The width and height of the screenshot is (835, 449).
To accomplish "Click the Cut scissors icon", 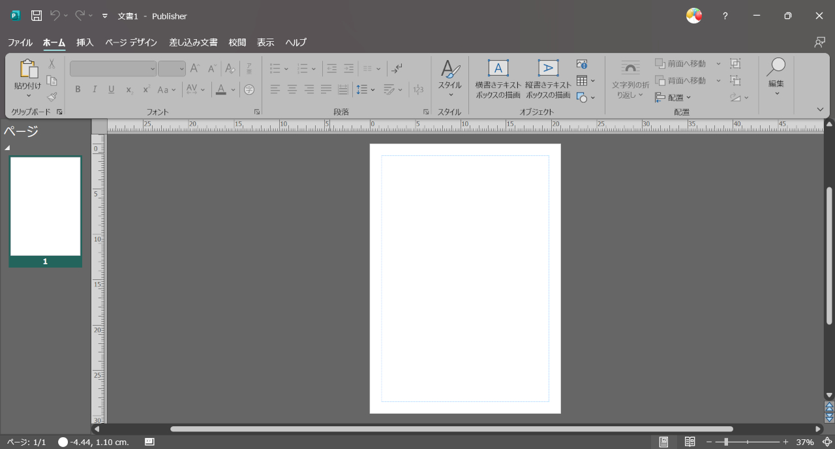I will pos(52,64).
